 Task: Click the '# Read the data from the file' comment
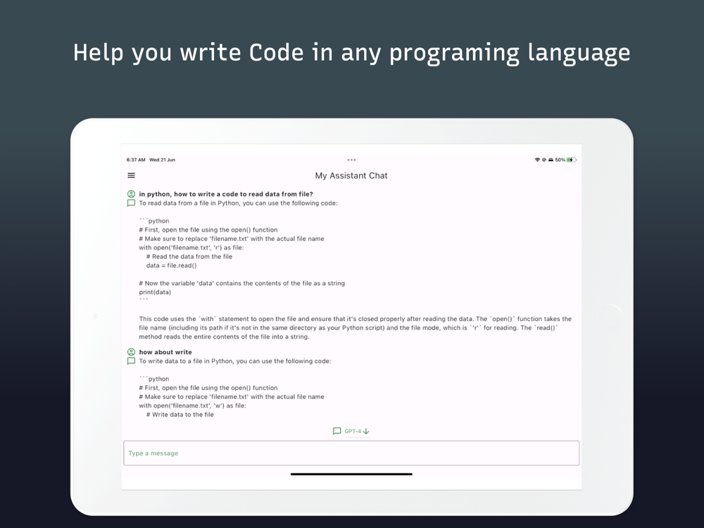(x=189, y=256)
